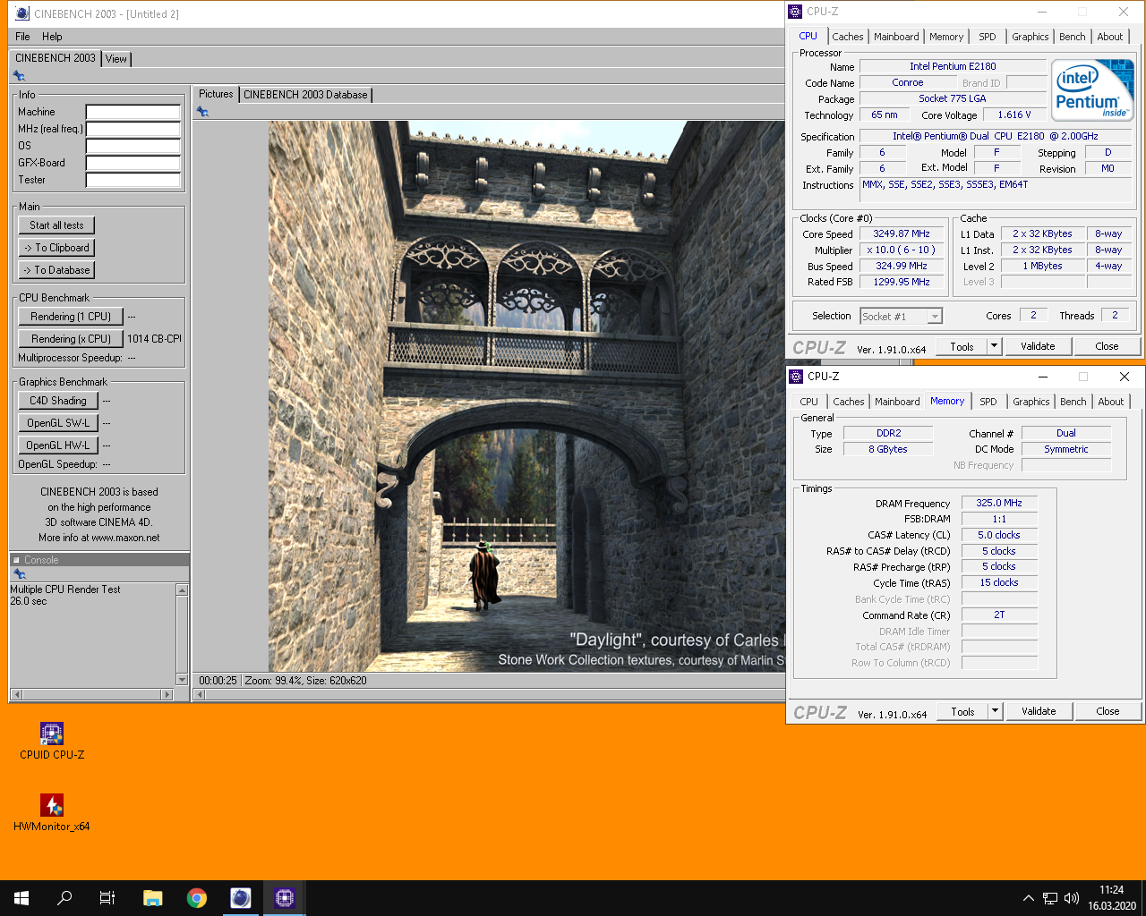Screen dimensions: 1146x916
Task: Click the To Clipboard button
Action: [x=56, y=248]
